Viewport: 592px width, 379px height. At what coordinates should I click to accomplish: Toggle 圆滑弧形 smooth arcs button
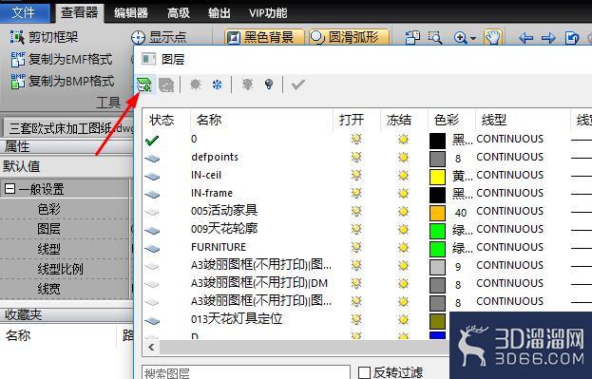pos(349,37)
